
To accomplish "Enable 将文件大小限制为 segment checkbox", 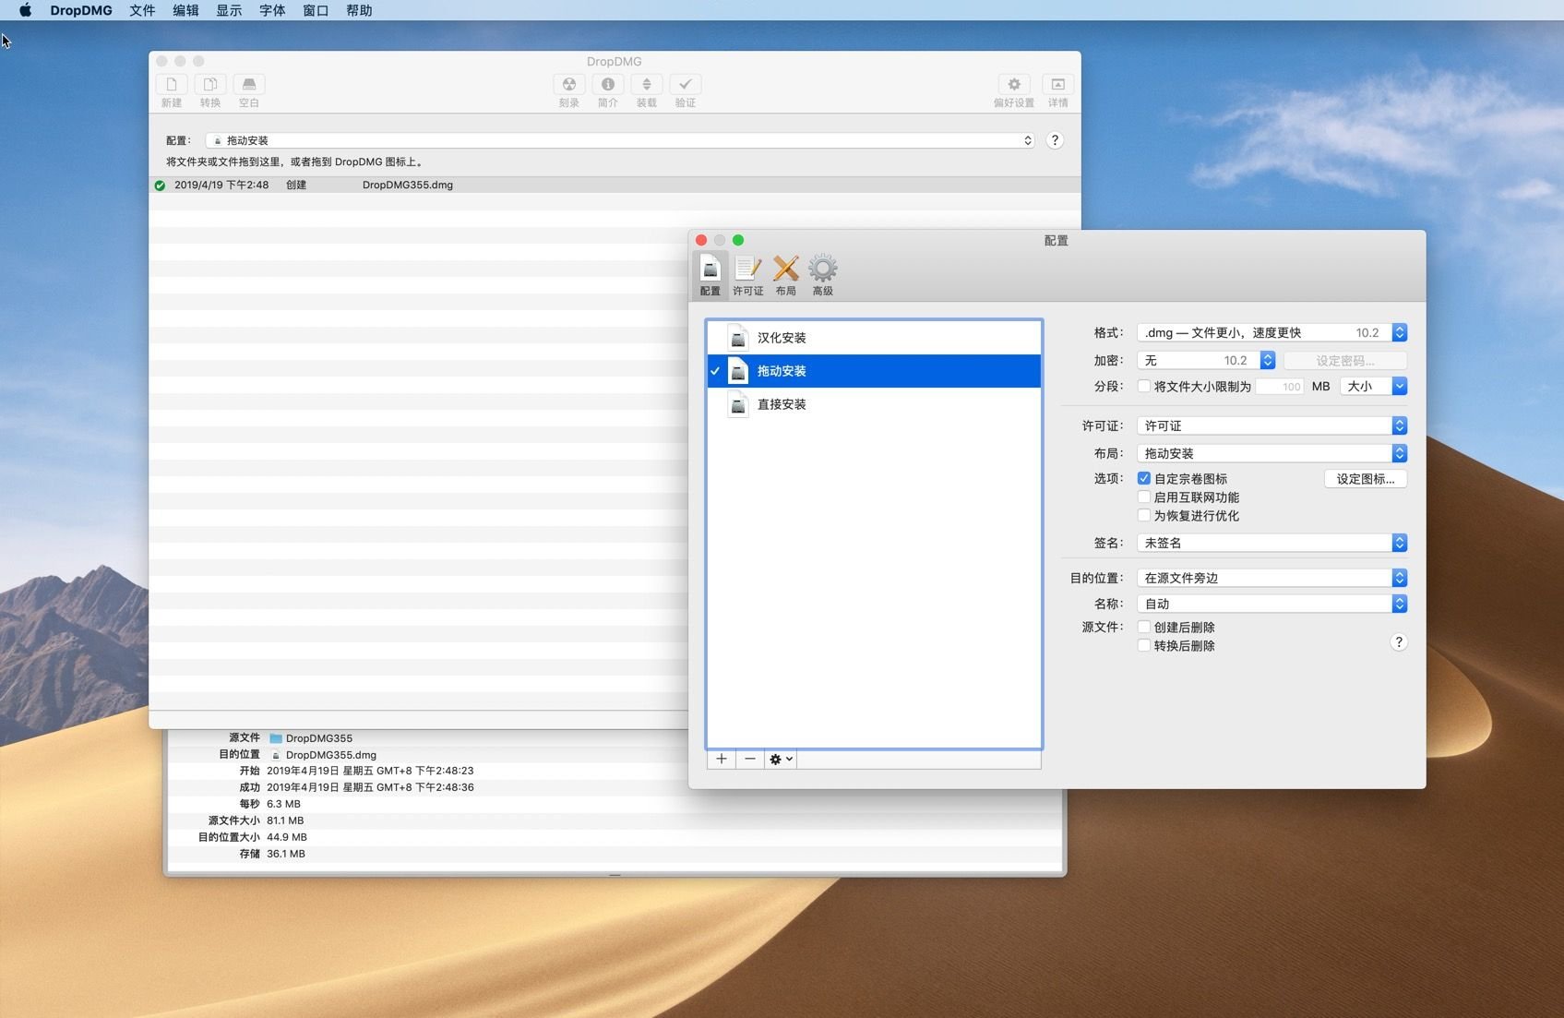I will [x=1144, y=387].
